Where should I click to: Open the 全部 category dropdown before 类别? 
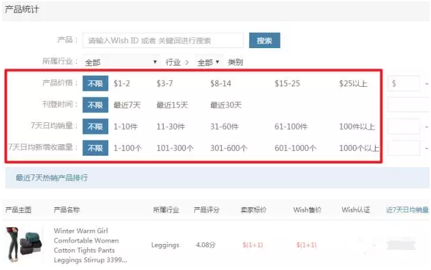coord(208,62)
